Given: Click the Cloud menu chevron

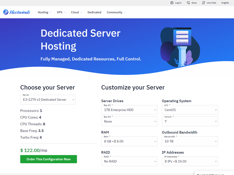Looking at the screenshot, I should click(81, 12).
